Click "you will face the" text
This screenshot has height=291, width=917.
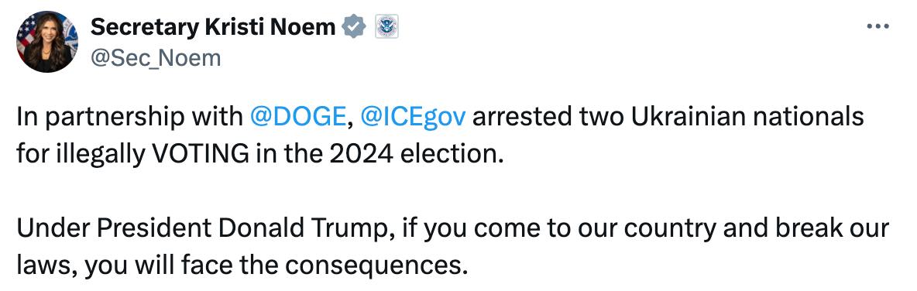[x=182, y=265]
